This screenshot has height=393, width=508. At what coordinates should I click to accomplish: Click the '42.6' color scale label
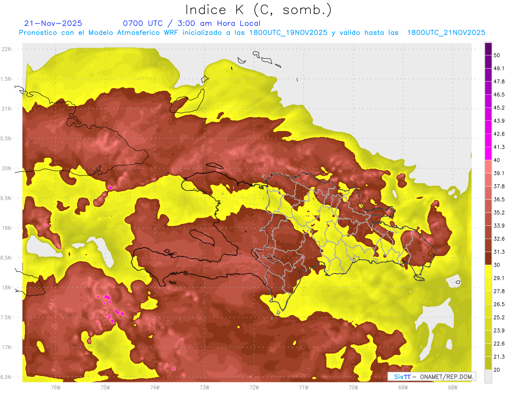(499, 134)
